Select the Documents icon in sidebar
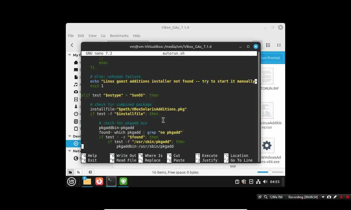Image resolution: width=351 pixels, height=210 pixels. [x=76, y=77]
